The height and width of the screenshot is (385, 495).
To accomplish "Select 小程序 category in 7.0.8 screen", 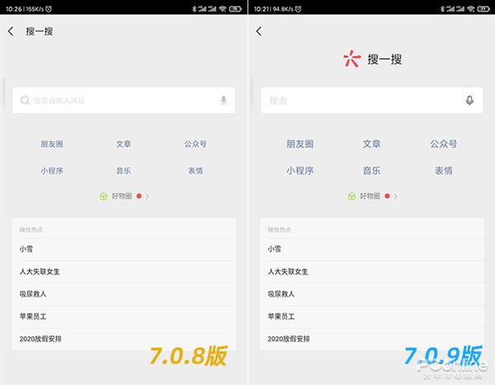I will (x=52, y=171).
